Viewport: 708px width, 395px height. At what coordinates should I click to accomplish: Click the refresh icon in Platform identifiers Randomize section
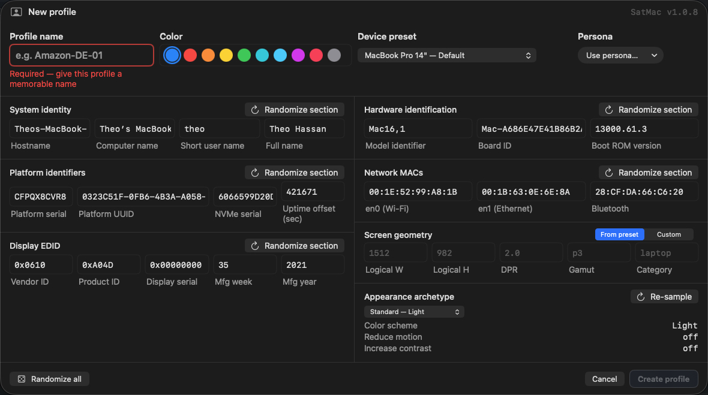click(255, 173)
